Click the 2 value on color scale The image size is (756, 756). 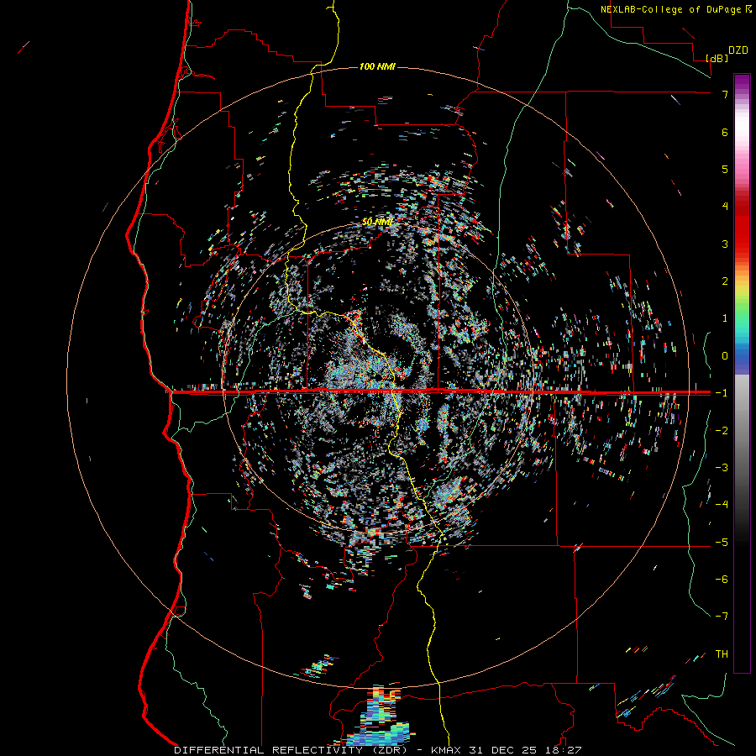point(725,281)
